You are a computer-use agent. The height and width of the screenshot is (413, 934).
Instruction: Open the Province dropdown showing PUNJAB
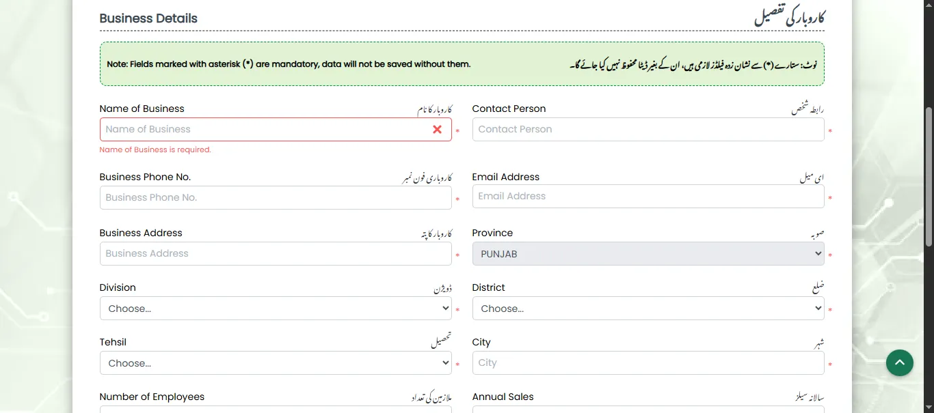tap(648, 254)
